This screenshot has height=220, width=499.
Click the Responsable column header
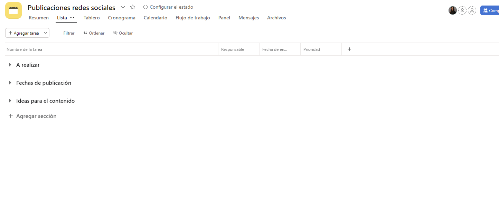pyautogui.click(x=239, y=49)
